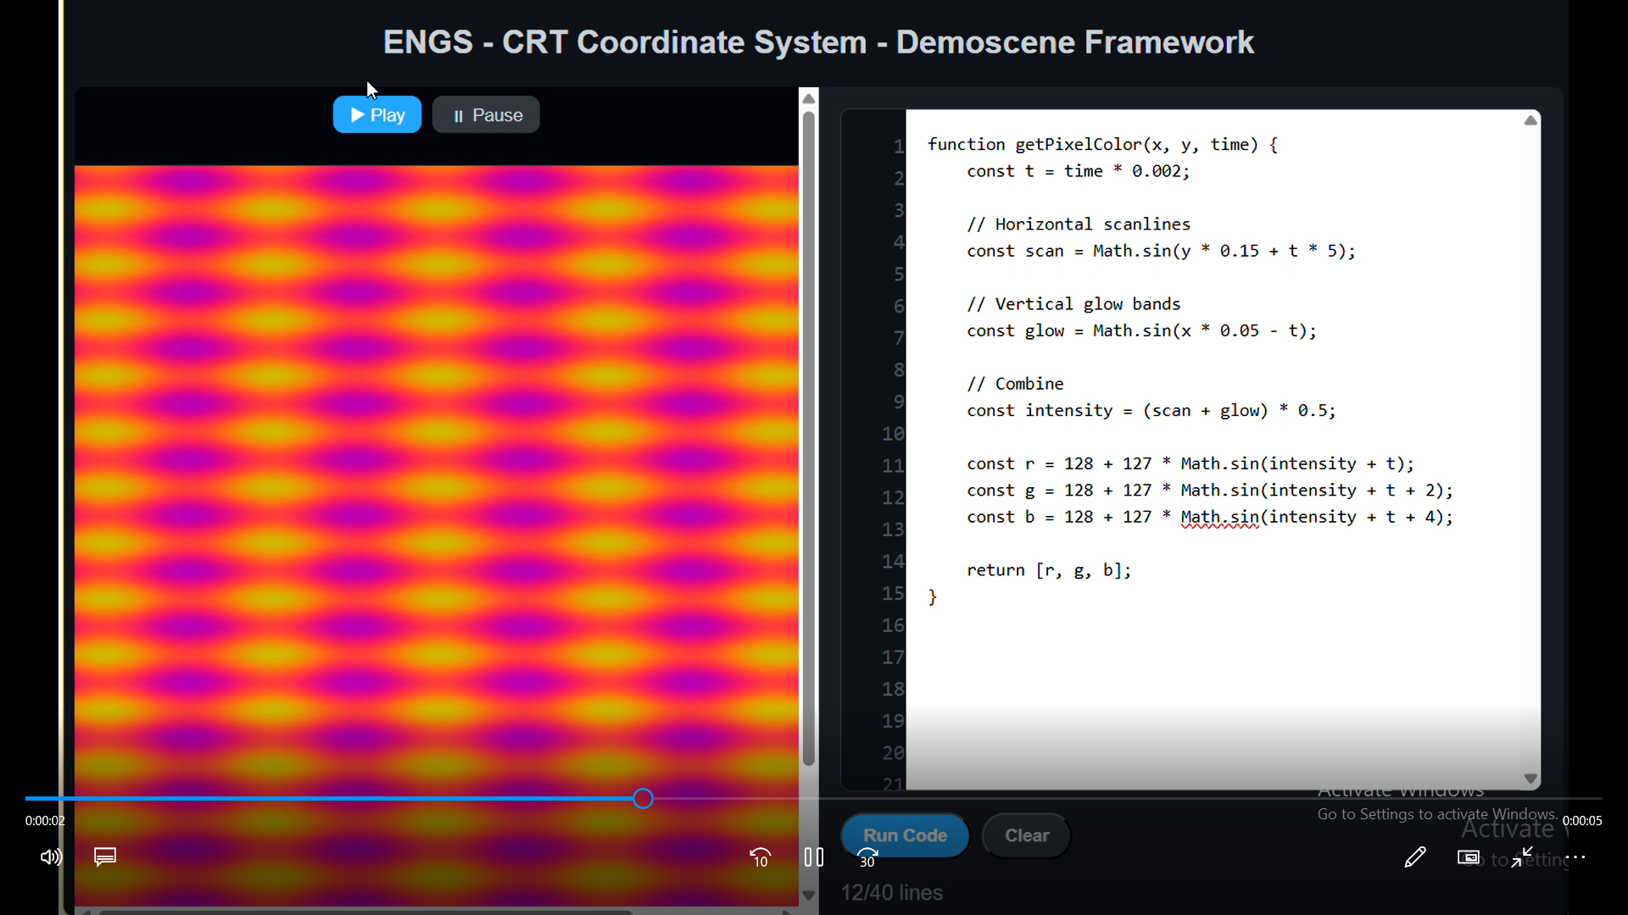The width and height of the screenshot is (1628, 915).
Task: Open the cast to device icon
Action: (x=1469, y=857)
